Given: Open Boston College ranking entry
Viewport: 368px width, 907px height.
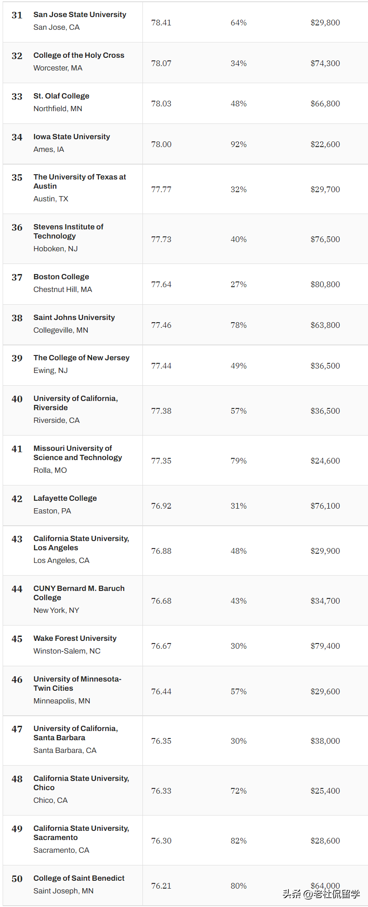Looking at the screenshot, I should click(61, 277).
